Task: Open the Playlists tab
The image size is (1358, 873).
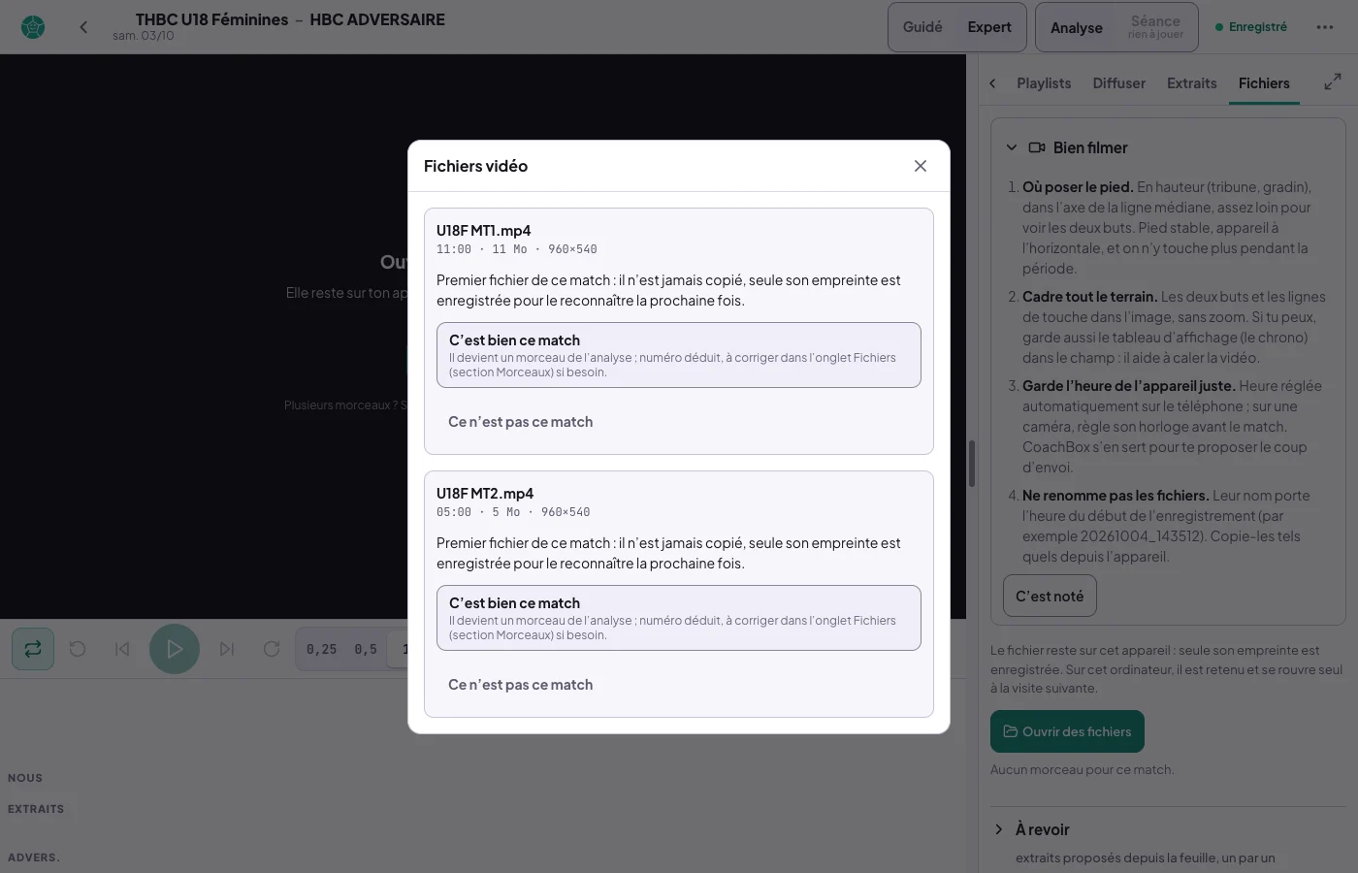Action: coord(1044,83)
